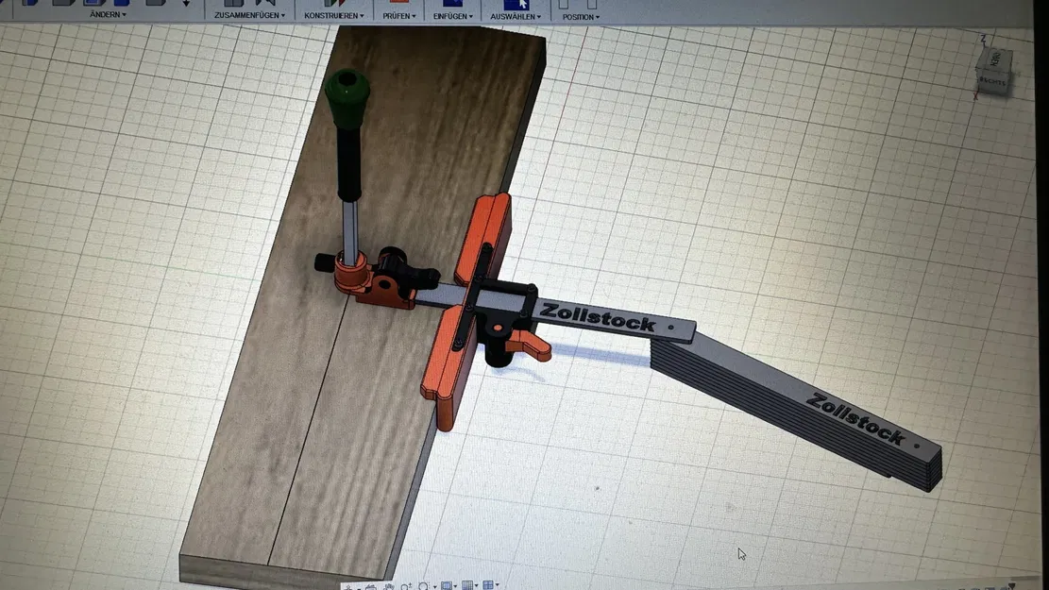1049x590 pixels.
Task: Select the Zoom magnifier tool
Action: [x=406, y=583]
